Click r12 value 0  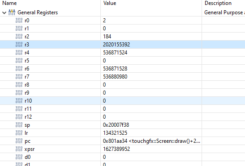(x=104, y=117)
